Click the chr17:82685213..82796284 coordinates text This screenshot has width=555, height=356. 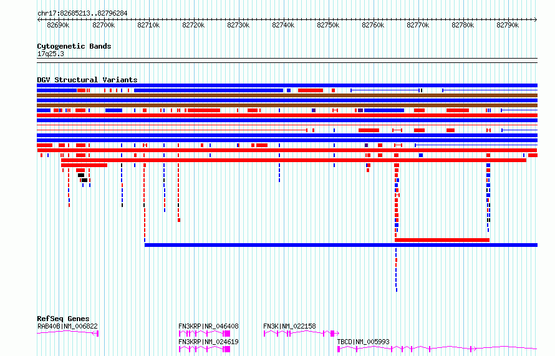click(x=82, y=14)
